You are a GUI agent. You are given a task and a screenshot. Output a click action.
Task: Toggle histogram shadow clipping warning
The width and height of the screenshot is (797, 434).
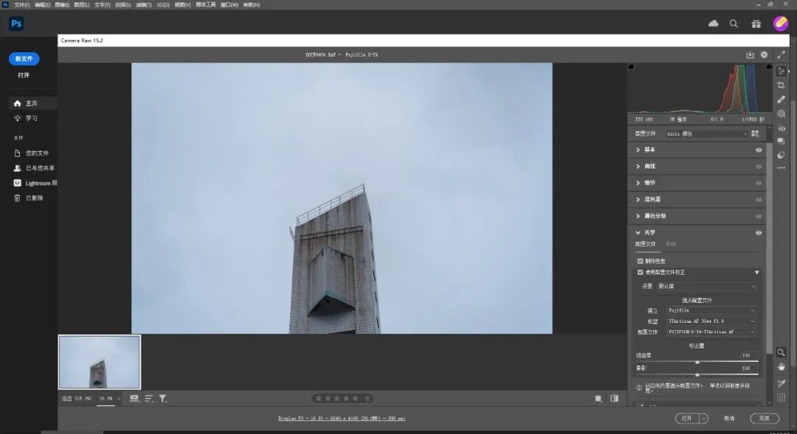(x=631, y=66)
